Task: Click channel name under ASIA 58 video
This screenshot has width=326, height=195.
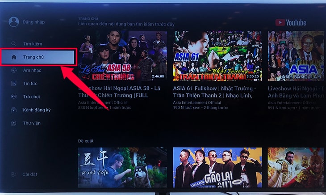Action: [103, 102]
